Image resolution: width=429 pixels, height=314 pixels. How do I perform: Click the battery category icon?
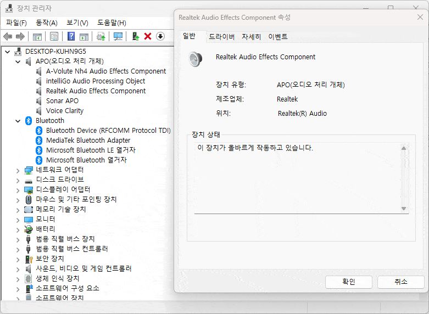pos(29,229)
